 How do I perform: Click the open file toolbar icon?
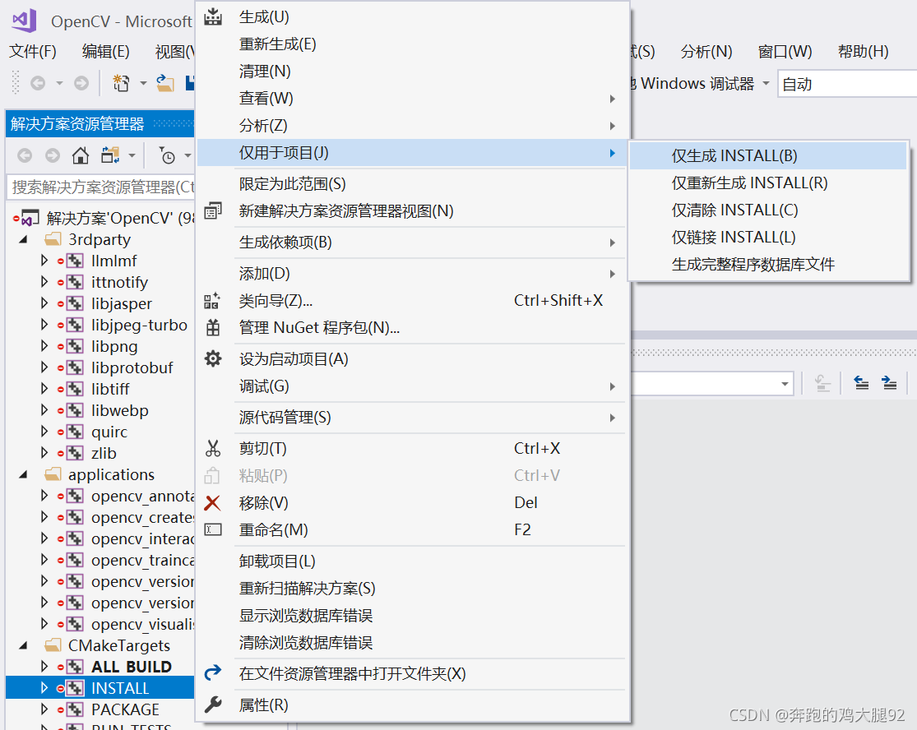[165, 84]
